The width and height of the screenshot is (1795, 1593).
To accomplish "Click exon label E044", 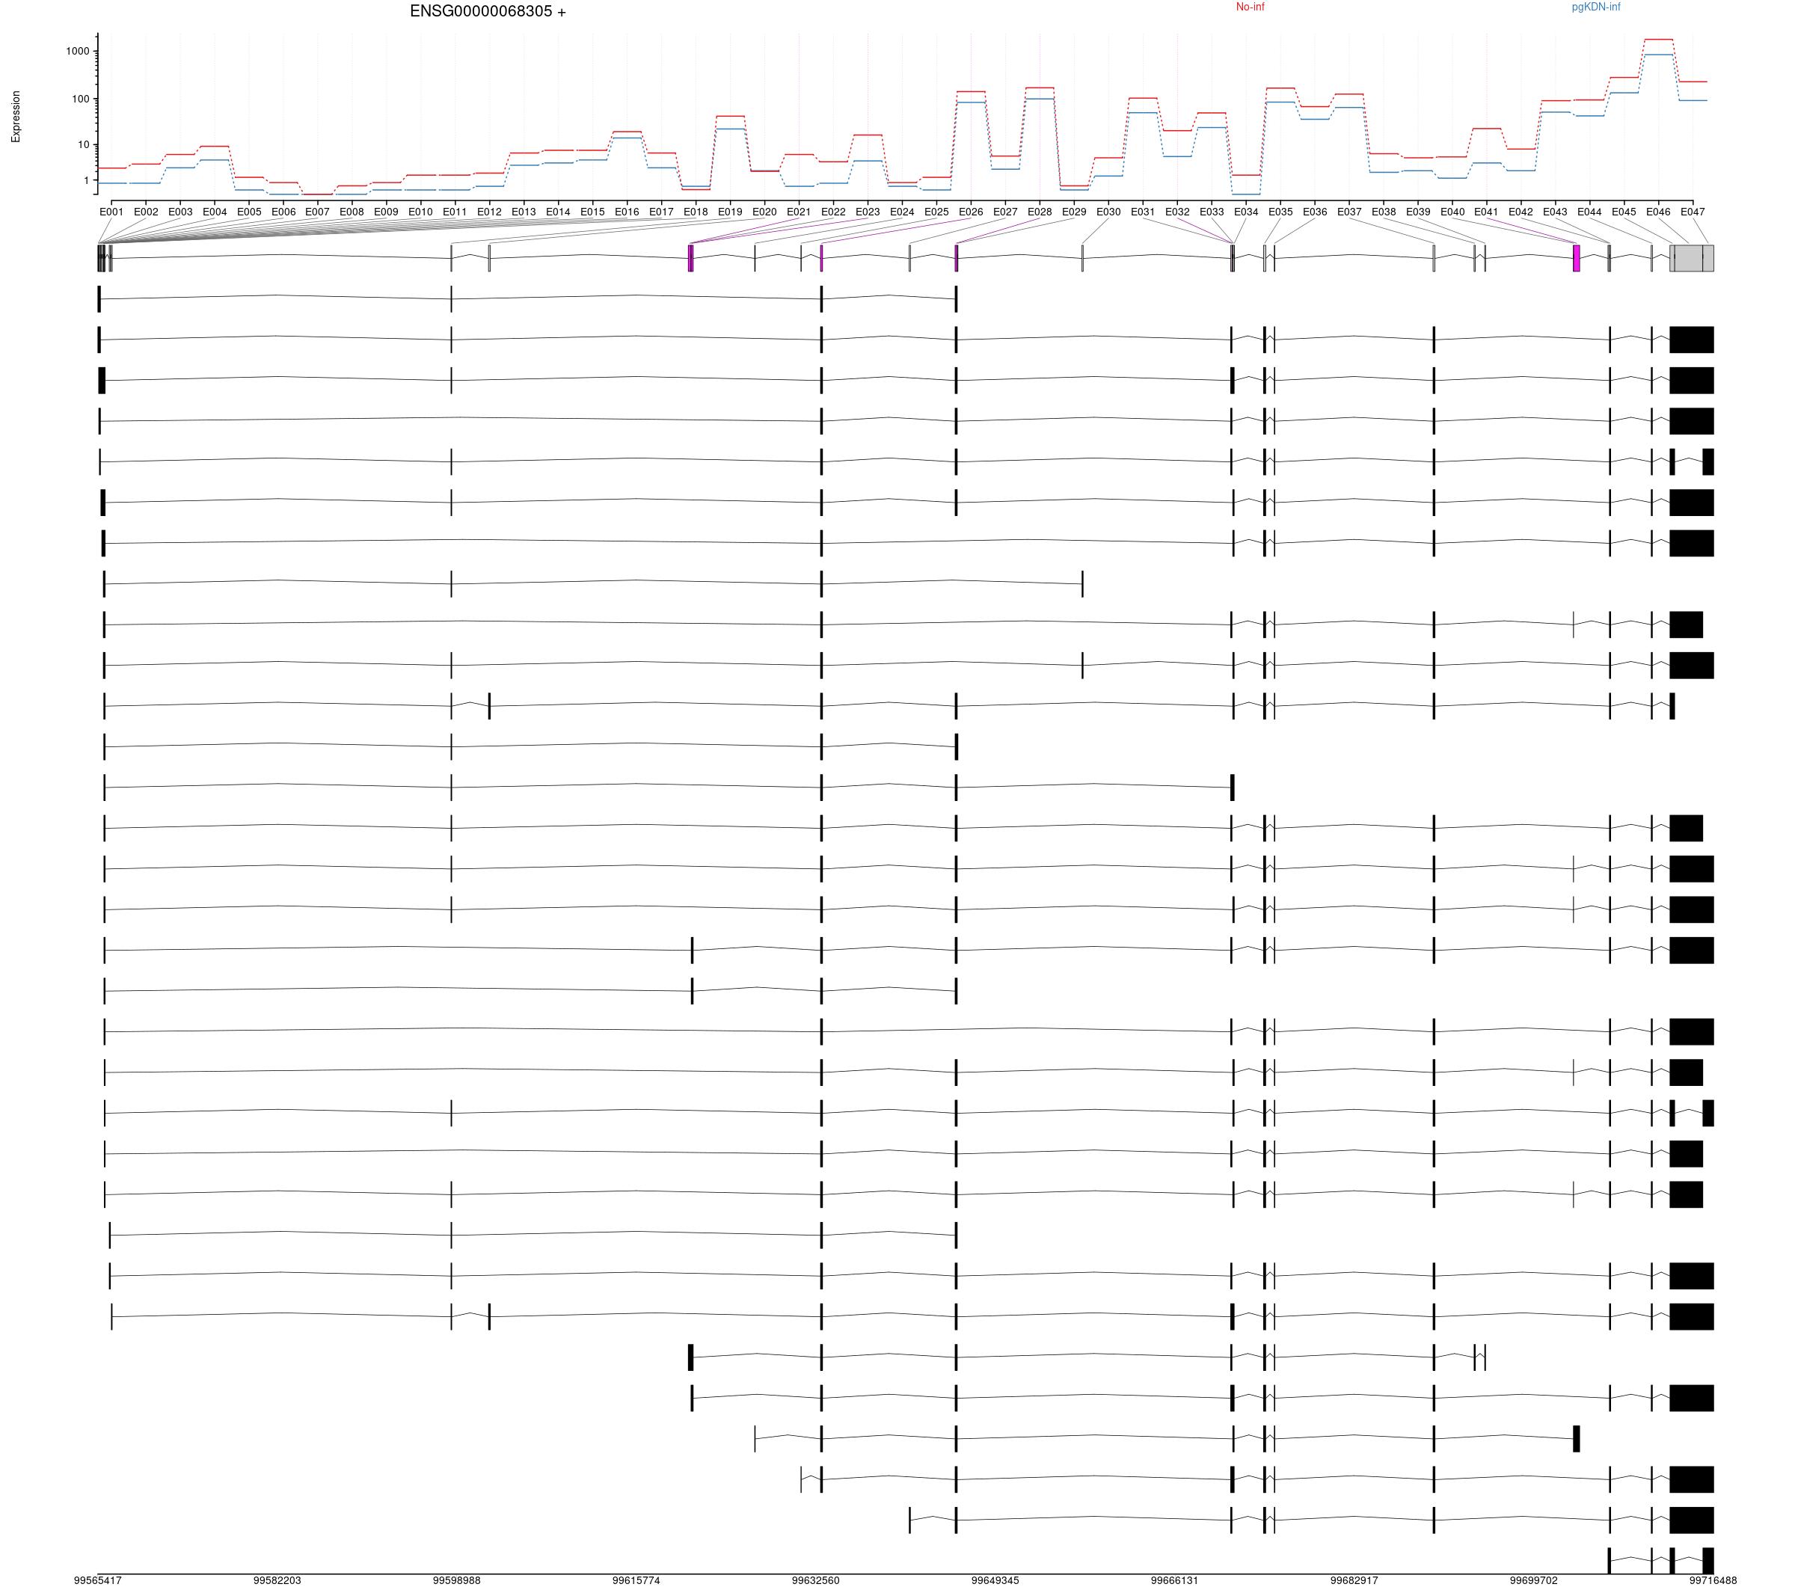I will click(x=1589, y=212).
